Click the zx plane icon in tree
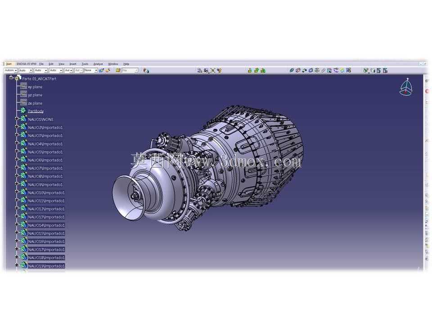The height and width of the screenshot is (324, 432). click(23, 103)
